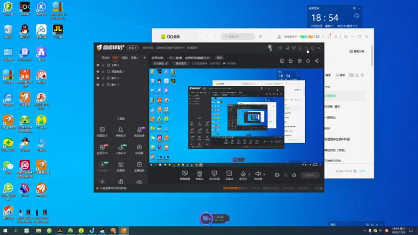Toggle lock on 全屏 2 source
The image size is (418, 235).
point(103,65)
